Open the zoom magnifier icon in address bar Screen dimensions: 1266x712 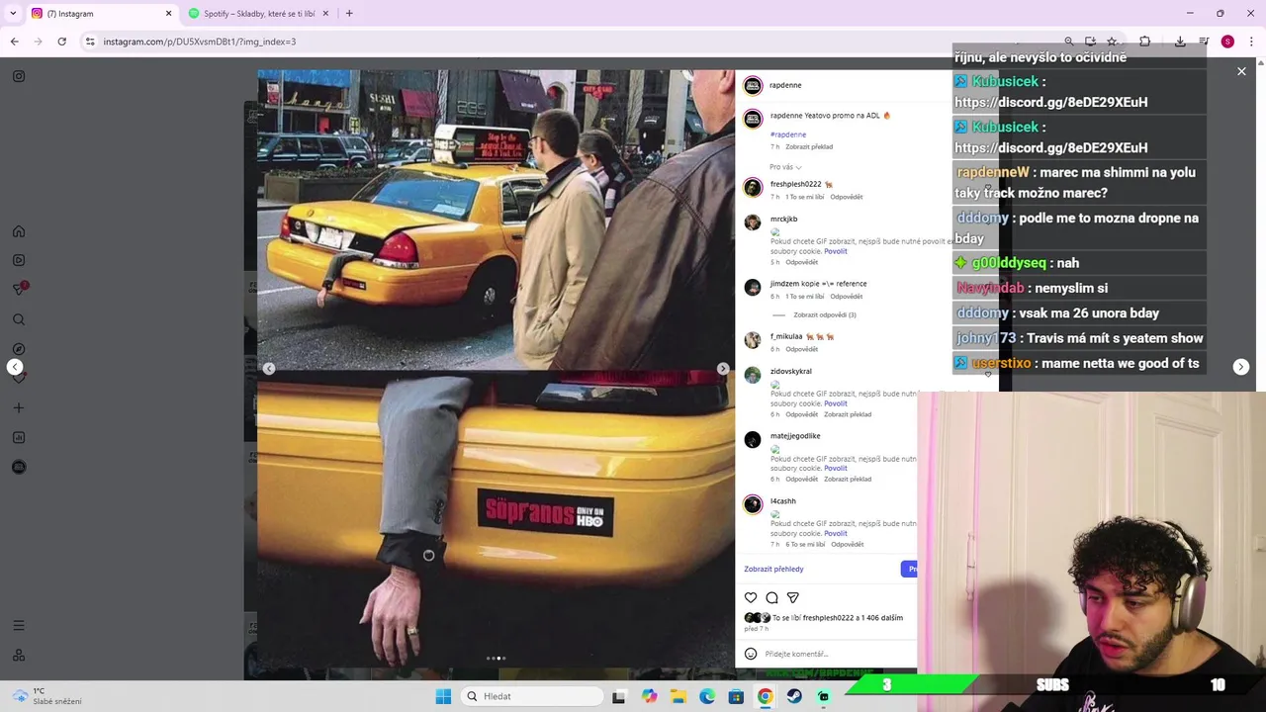coord(1068,42)
